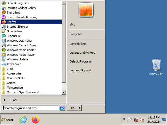The height and width of the screenshot is (125, 167).
Task: Open the Windows Media Player icon
Action: [4, 55]
